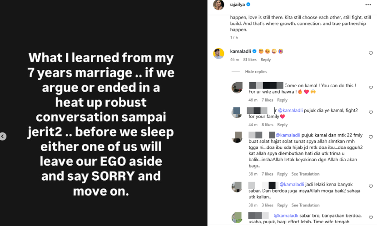Like the "Come on kamal" reply
Viewport: 377px width, 226px height.
coord(371,88)
